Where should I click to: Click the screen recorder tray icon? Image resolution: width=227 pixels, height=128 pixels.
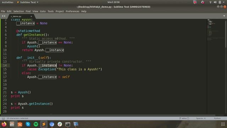(x=195, y=2)
